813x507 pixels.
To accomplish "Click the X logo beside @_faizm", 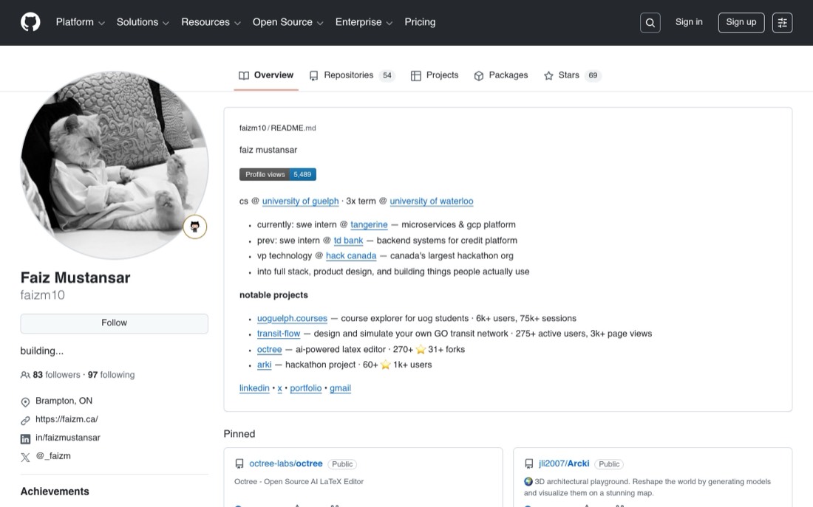I will pyautogui.click(x=25, y=458).
